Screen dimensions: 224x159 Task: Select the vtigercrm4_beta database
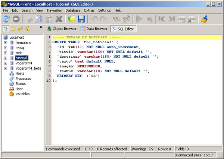click(x=28, y=69)
